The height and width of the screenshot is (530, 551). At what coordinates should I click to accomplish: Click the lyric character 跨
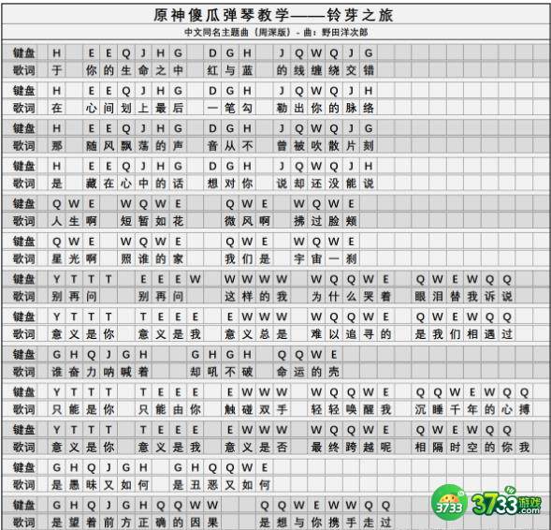351,448
